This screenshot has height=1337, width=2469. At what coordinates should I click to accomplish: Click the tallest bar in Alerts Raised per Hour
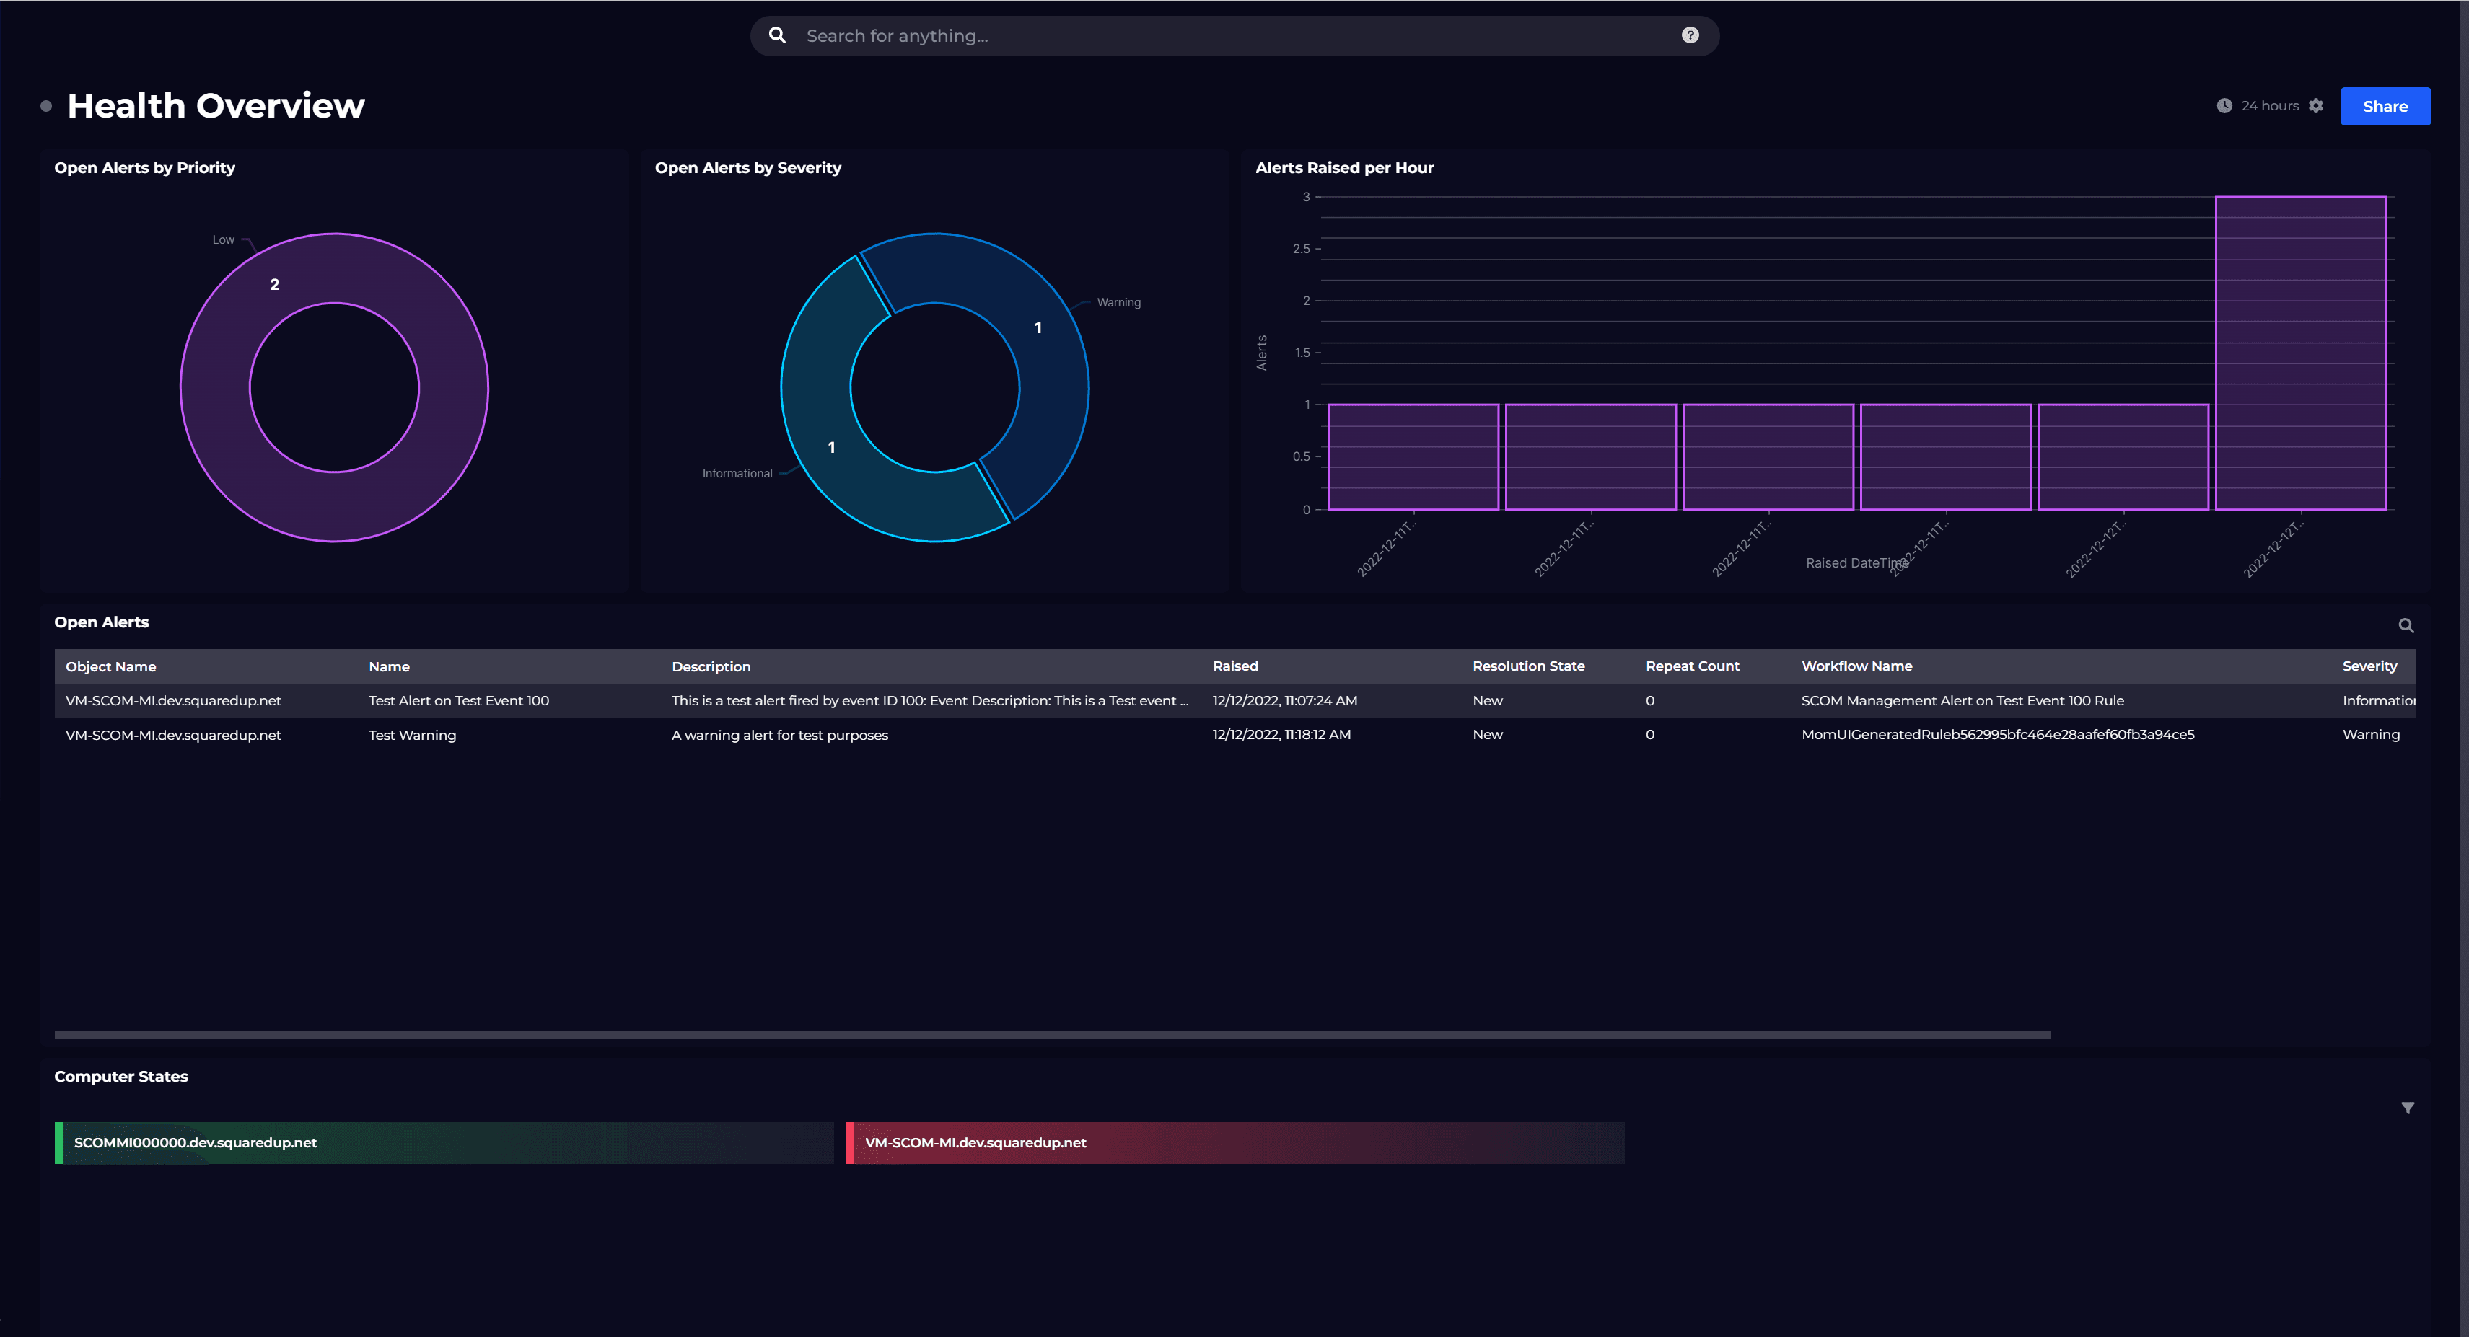[x=2300, y=354]
